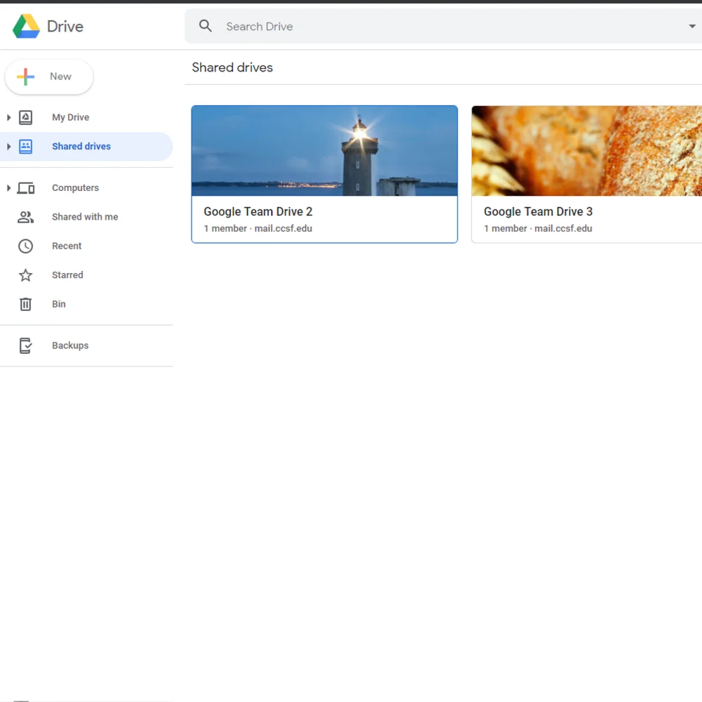Go to Shared with me label
Screen dimensions: 702x702
coord(85,217)
